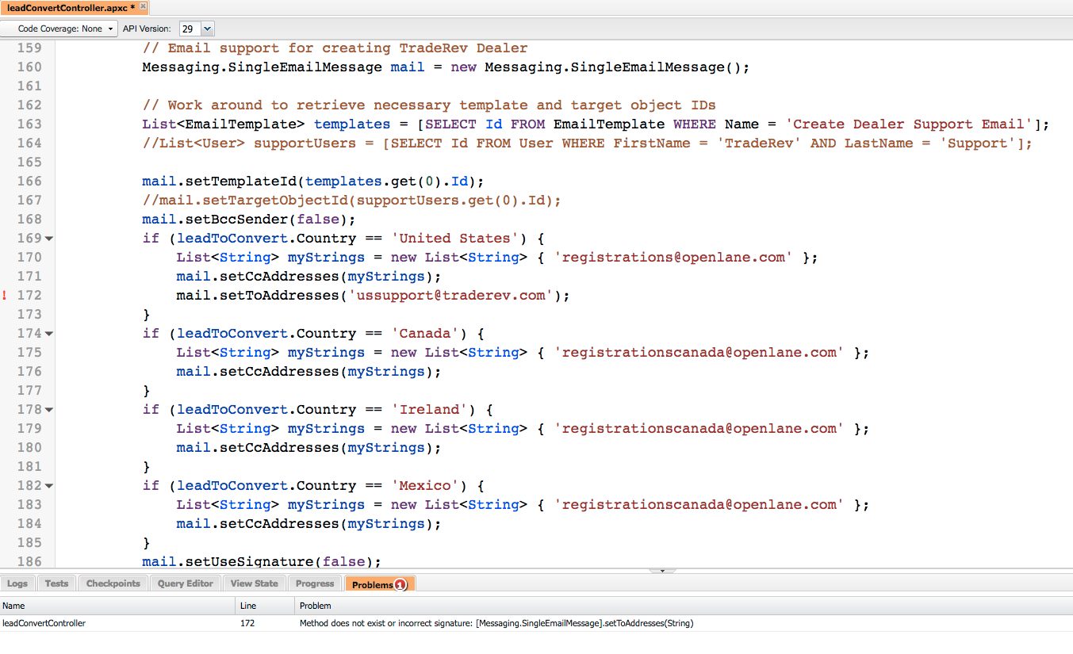This screenshot has height=654, width=1073.
Task: Collapse the Ireland if-block at line 178
Action: click(x=49, y=410)
